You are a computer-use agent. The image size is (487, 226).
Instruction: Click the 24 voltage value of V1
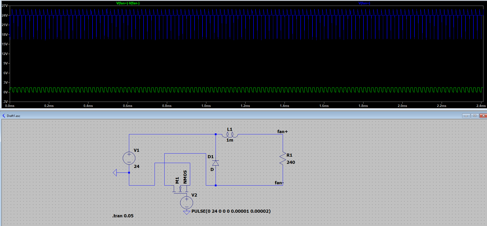137,166
